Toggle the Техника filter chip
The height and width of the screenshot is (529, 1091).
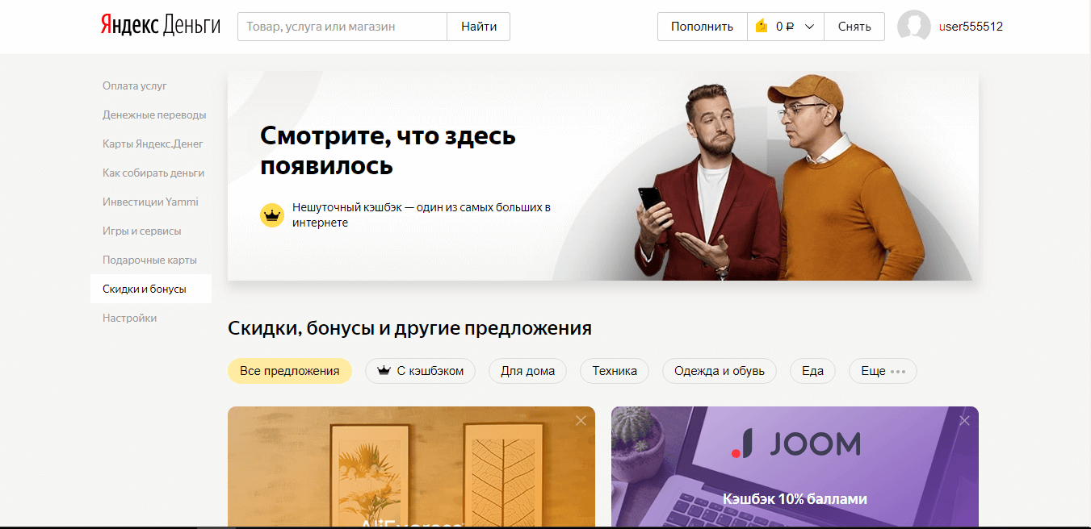pyautogui.click(x=615, y=371)
